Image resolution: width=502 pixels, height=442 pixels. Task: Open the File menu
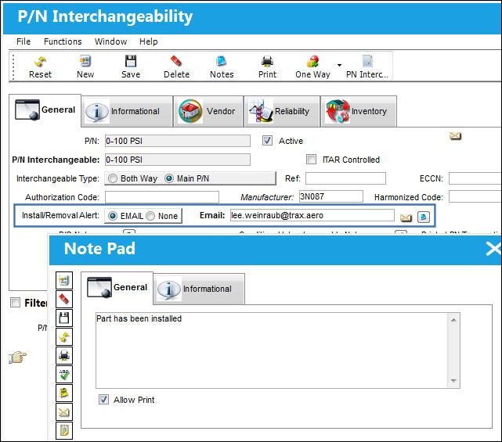click(23, 41)
